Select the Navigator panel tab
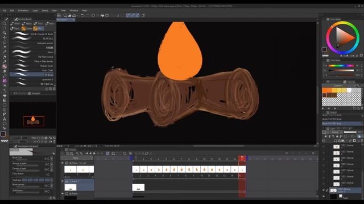 pyautogui.click(x=34, y=93)
